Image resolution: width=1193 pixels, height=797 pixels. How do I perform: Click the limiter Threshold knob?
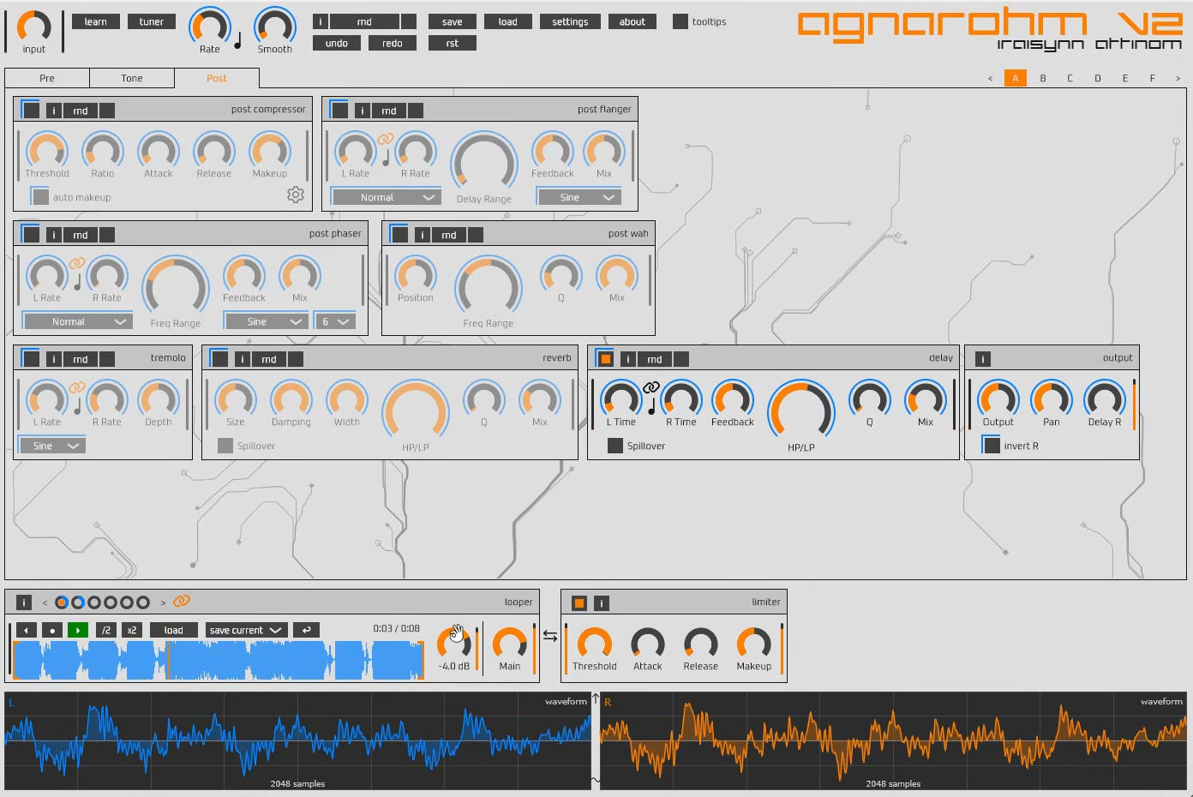594,644
